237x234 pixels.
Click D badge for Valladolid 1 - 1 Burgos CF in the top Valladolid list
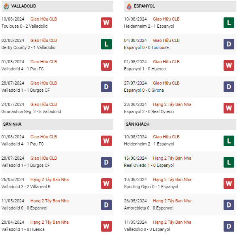pos(106,87)
